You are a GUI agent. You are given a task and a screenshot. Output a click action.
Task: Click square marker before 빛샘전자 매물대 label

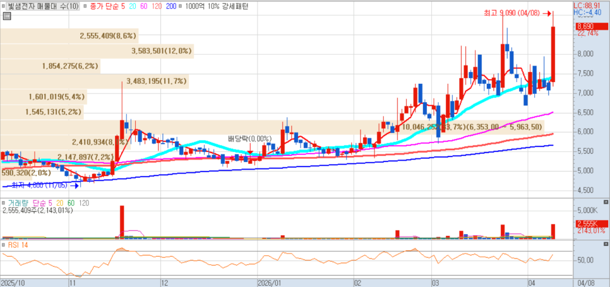[4, 6]
